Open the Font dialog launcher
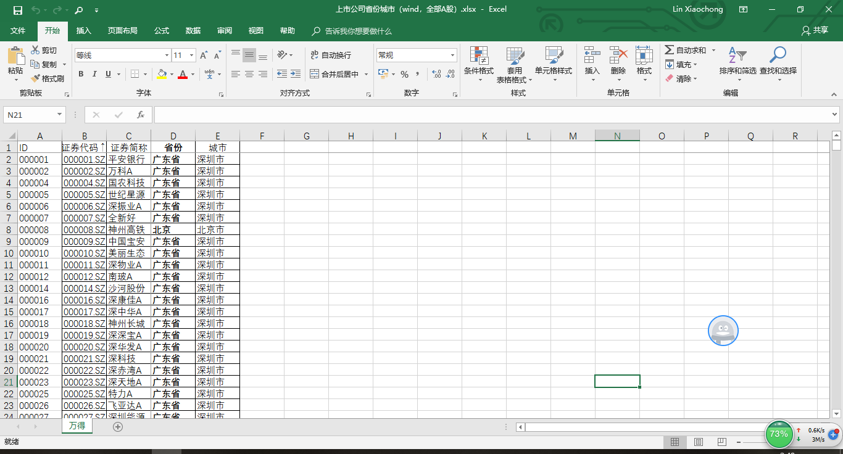This screenshot has width=843, height=454. pyautogui.click(x=221, y=94)
